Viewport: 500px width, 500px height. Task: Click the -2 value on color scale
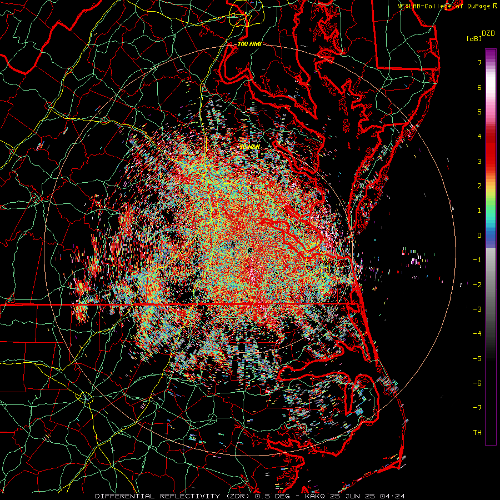click(x=477, y=285)
